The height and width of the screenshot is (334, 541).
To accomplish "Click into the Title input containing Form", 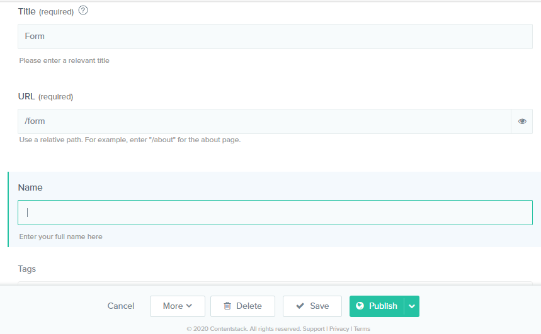I will click(x=275, y=36).
